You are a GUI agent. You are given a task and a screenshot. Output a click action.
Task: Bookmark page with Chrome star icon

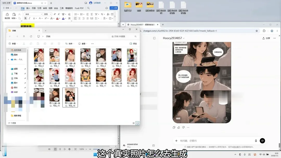tap(257, 31)
